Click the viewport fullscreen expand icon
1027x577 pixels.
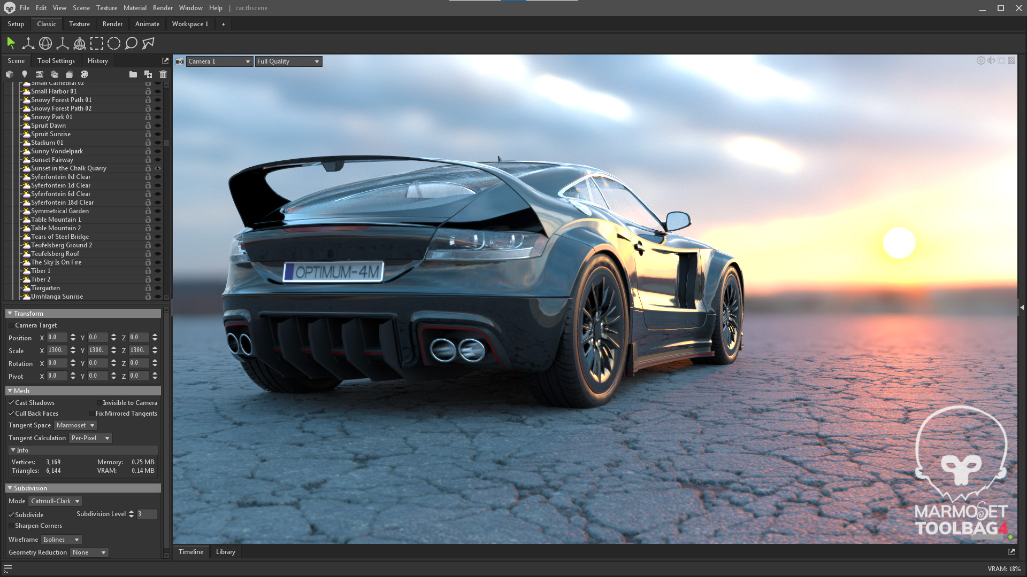(x=1011, y=60)
